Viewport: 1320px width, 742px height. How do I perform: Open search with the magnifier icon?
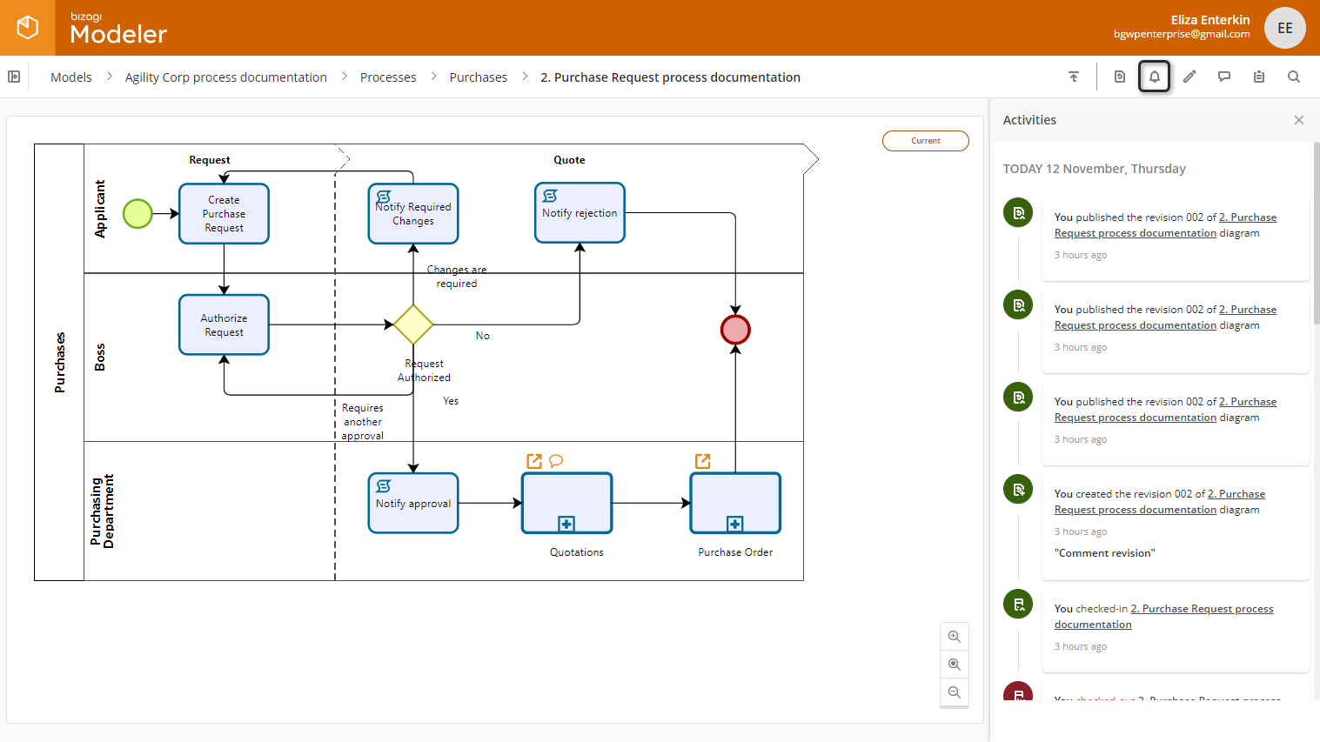tap(1294, 77)
